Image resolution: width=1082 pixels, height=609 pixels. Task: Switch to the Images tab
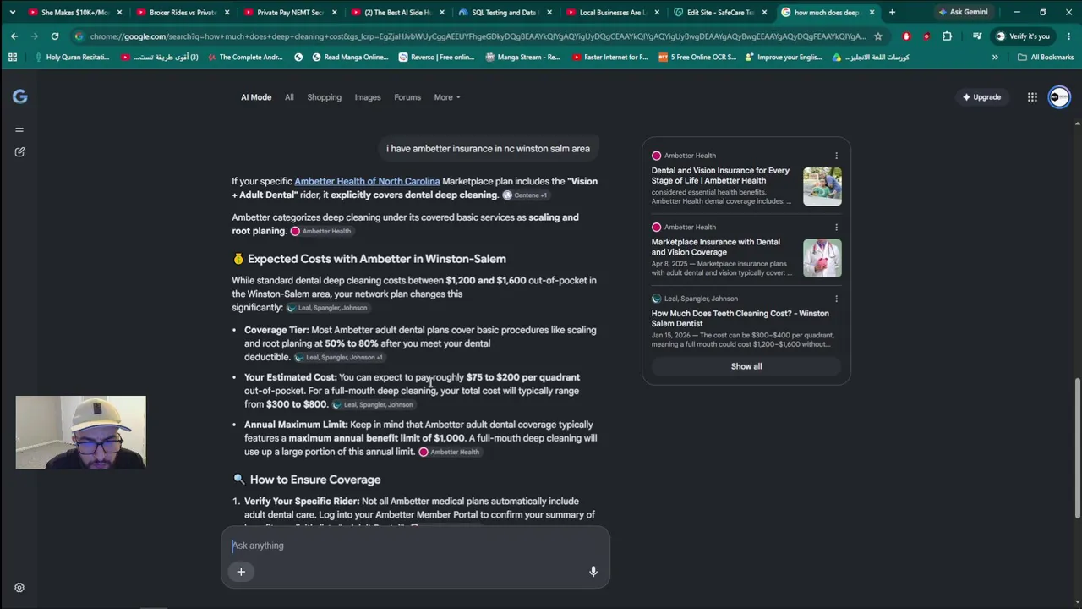(368, 97)
